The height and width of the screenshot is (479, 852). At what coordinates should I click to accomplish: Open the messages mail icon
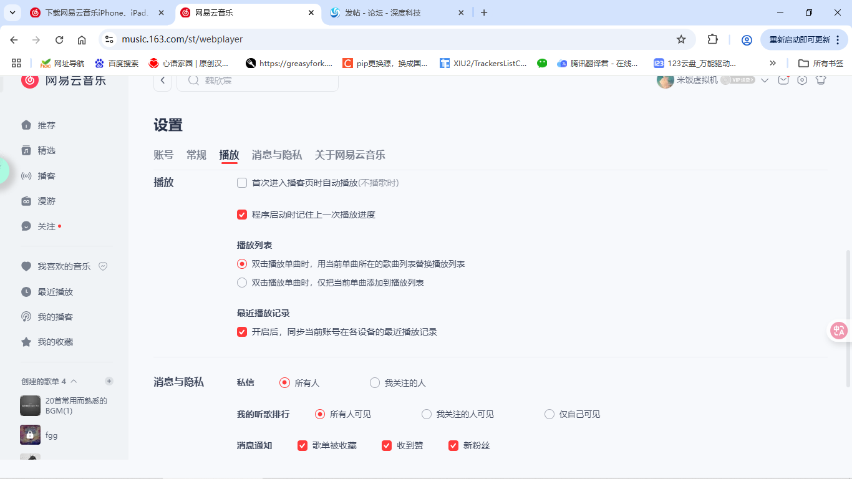783,80
